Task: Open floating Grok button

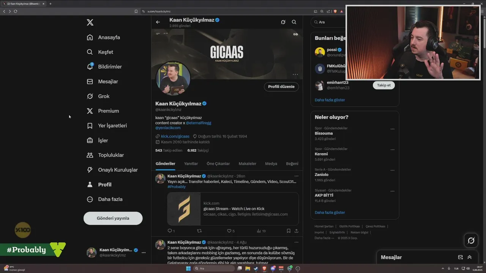Action: [x=471, y=240]
